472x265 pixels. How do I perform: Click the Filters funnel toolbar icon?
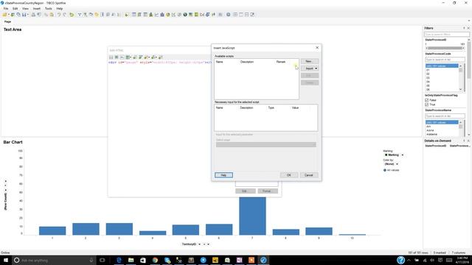pyautogui.click(x=80, y=15)
